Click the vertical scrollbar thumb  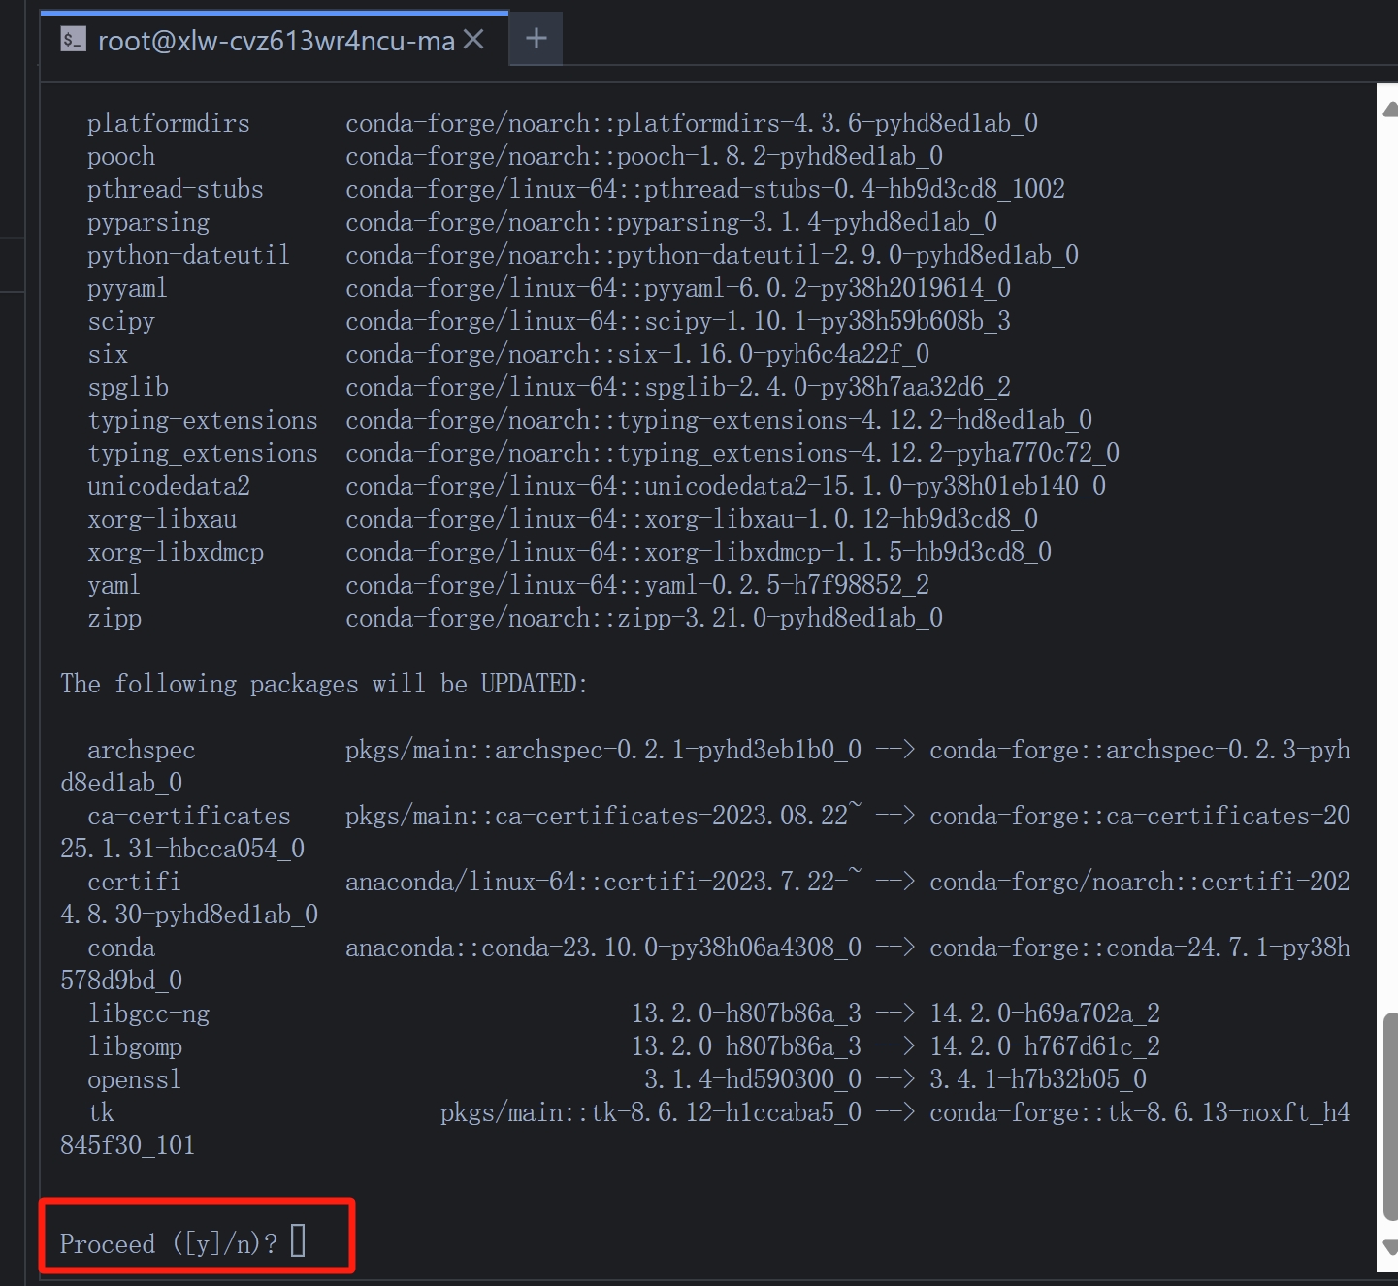point(1390,1115)
